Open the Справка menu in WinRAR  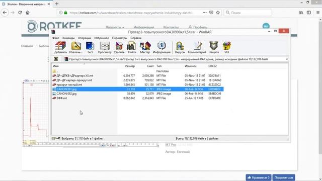(x=136, y=38)
